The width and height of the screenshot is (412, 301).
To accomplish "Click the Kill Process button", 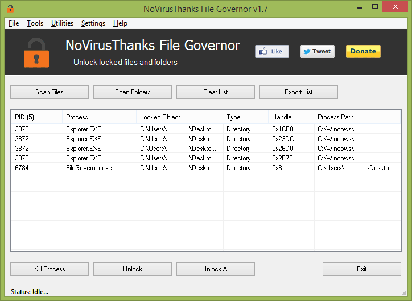I will point(50,269).
